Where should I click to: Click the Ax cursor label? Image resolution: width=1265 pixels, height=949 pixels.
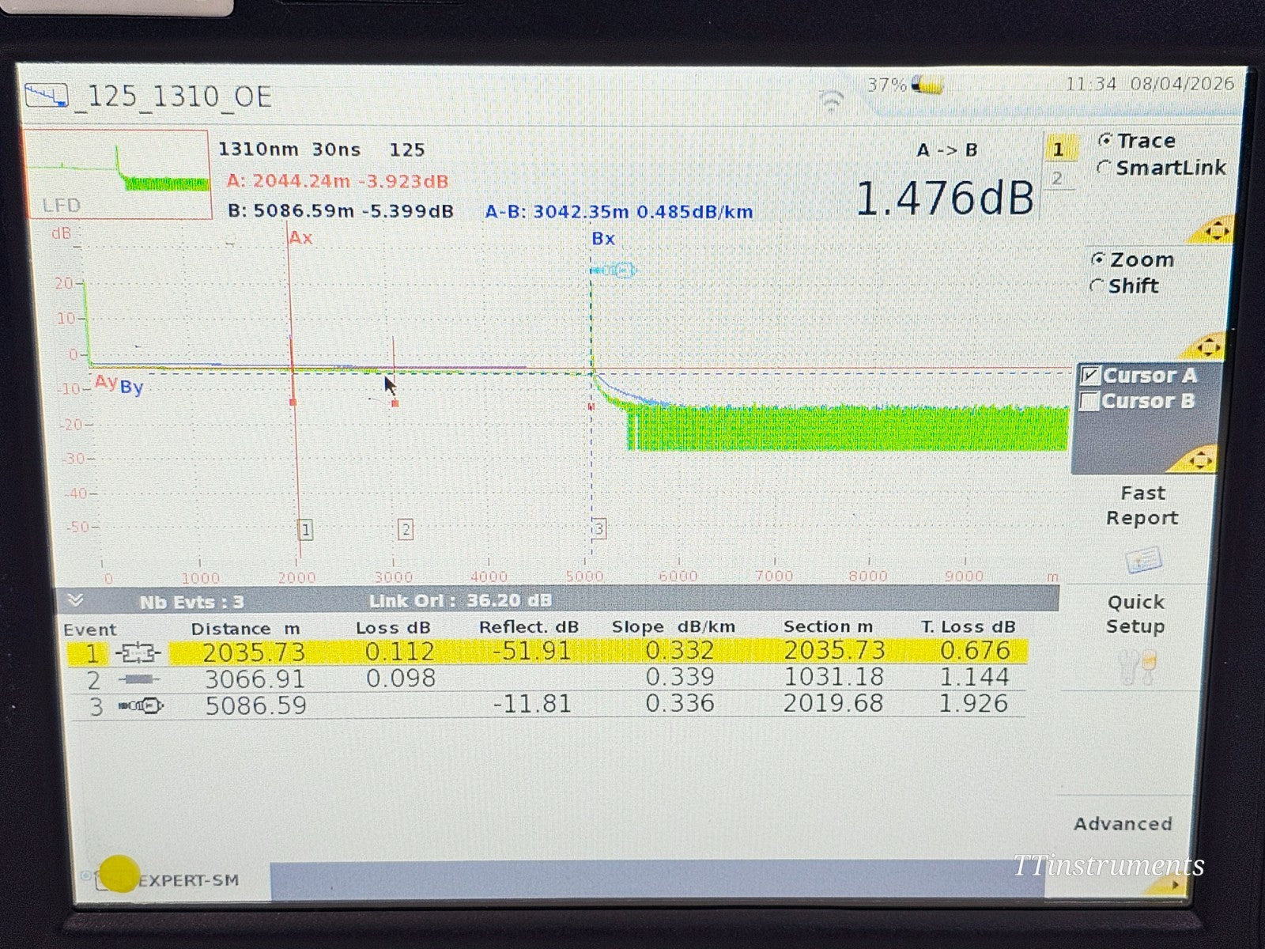[301, 237]
